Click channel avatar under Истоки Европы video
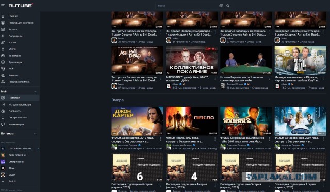This screenshot has width=330, height=192. 223,86
